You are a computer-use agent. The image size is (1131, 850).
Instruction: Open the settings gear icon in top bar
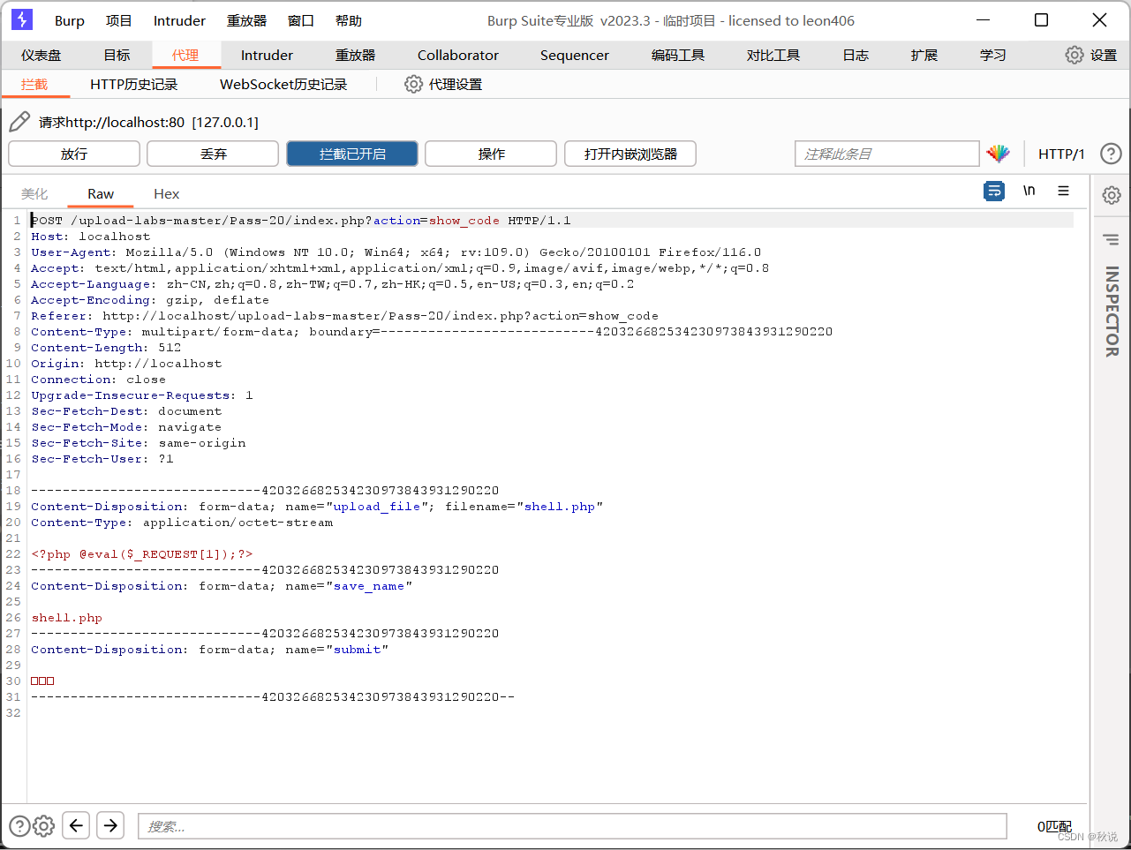point(1074,55)
